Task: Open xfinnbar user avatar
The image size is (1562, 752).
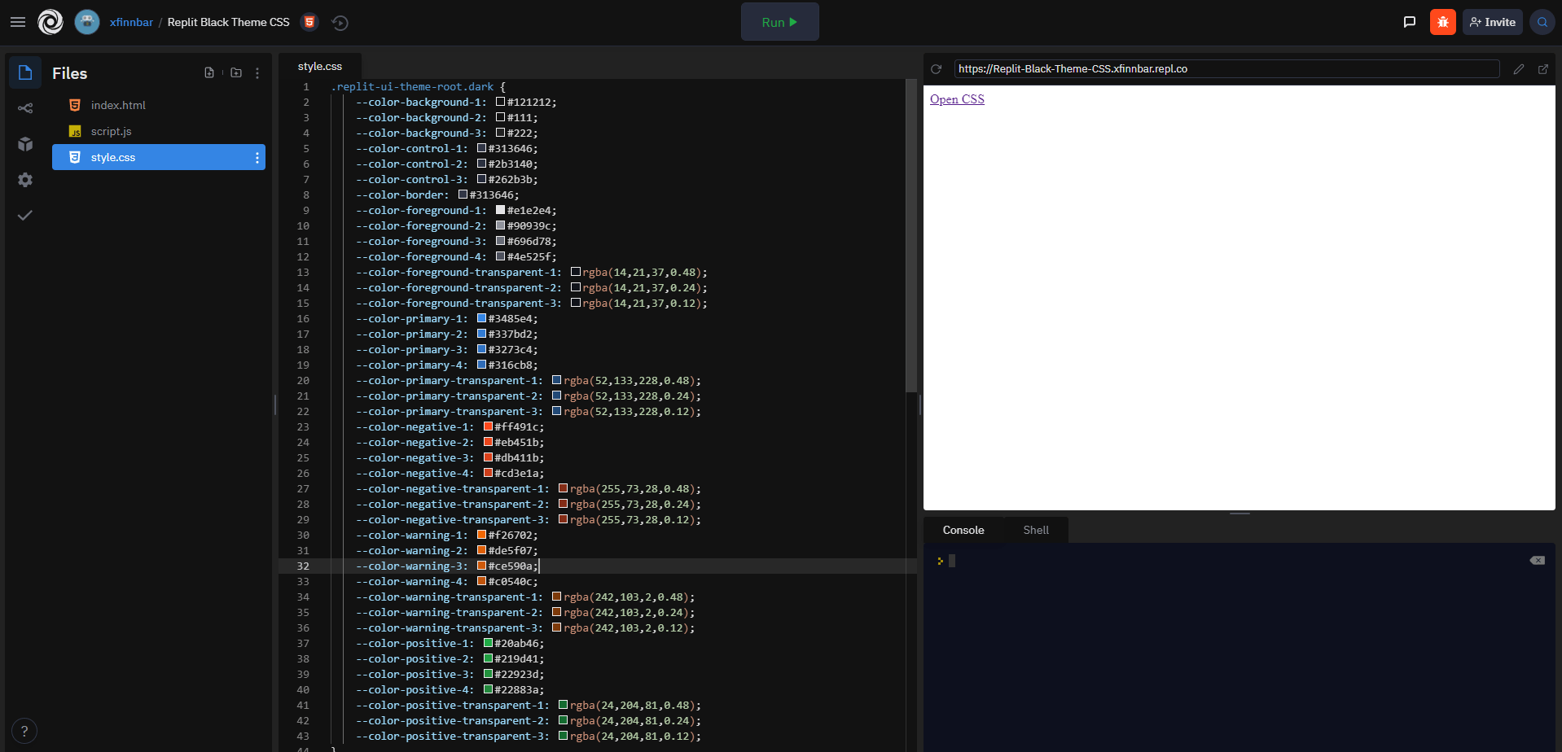Action: [87, 22]
